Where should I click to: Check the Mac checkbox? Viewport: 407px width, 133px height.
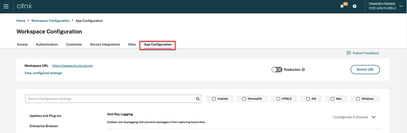click(x=332, y=99)
